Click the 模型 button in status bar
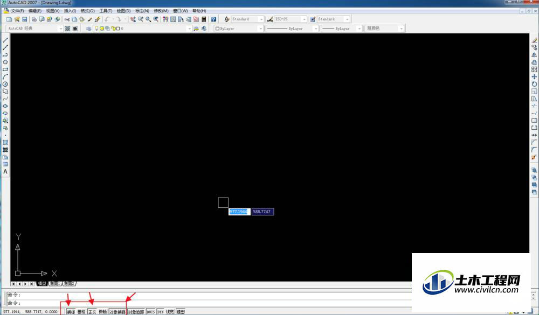Screen dimensions: 539x315 pyautogui.click(x=181, y=312)
